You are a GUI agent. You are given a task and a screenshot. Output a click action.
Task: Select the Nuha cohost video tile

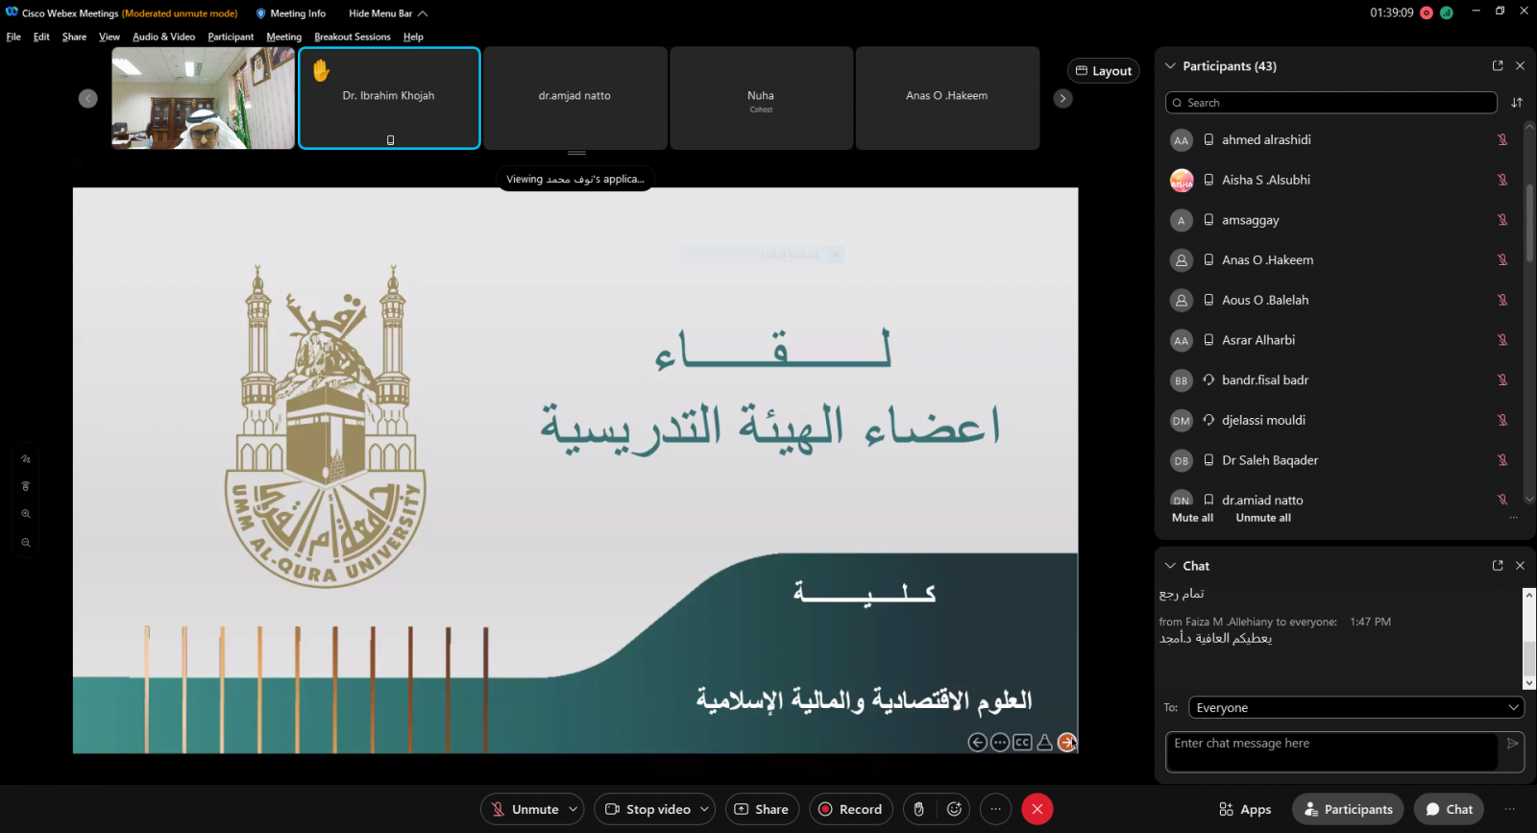[761, 98]
